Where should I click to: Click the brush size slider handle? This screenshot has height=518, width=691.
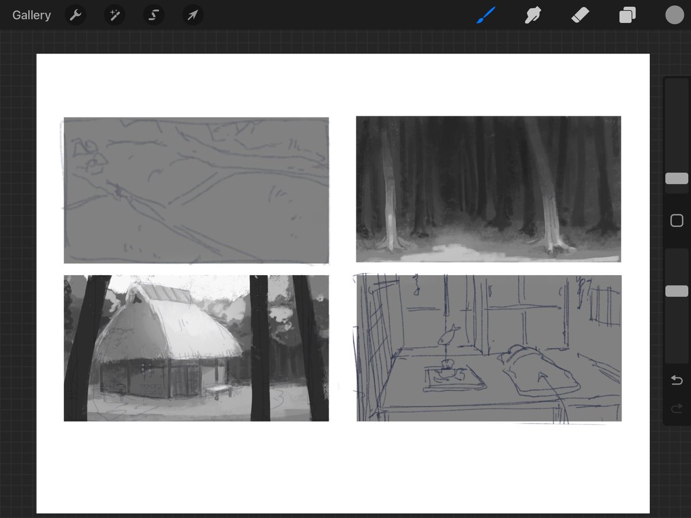pyautogui.click(x=677, y=178)
